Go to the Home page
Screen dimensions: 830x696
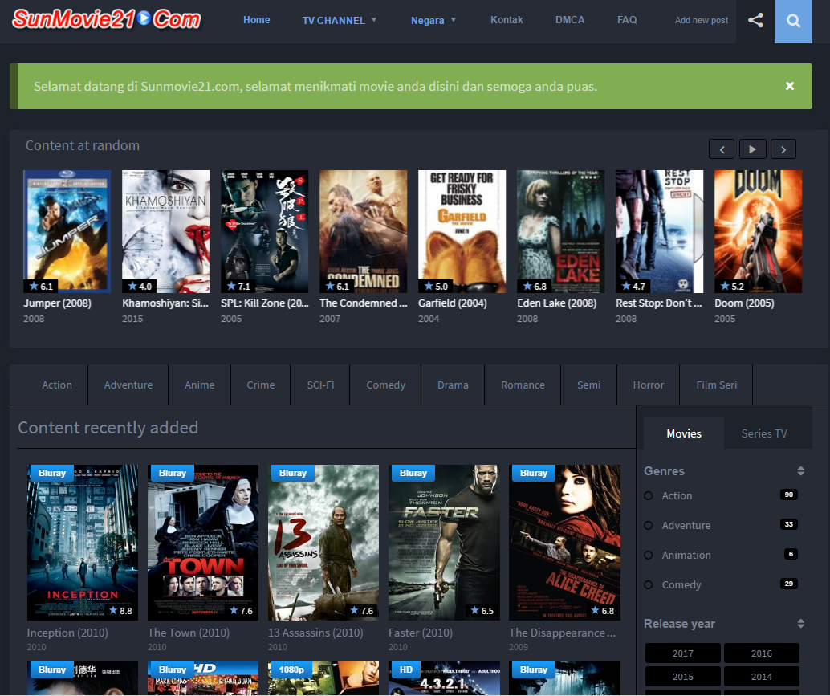pyautogui.click(x=257, y=20)
